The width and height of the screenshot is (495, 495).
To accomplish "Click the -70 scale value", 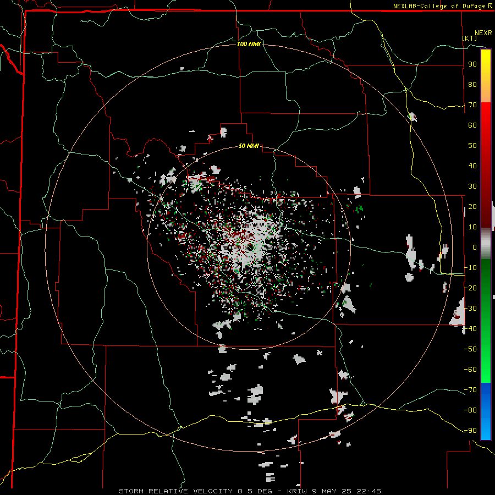I will (x=470, y=390).
